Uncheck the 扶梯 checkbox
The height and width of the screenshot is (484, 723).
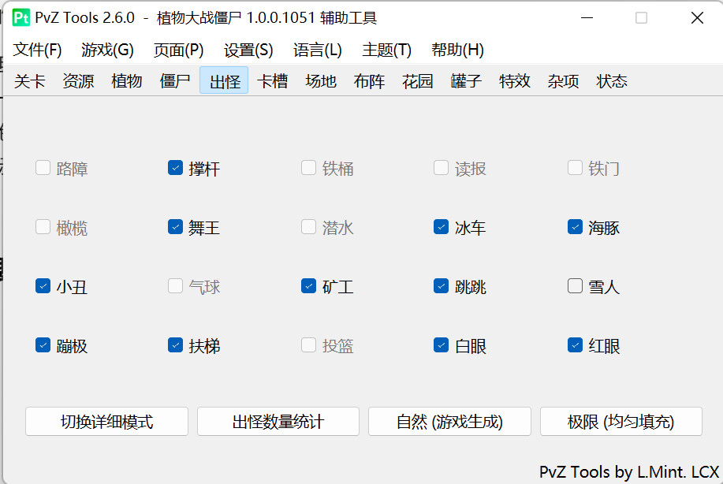[x=175, y=344]
